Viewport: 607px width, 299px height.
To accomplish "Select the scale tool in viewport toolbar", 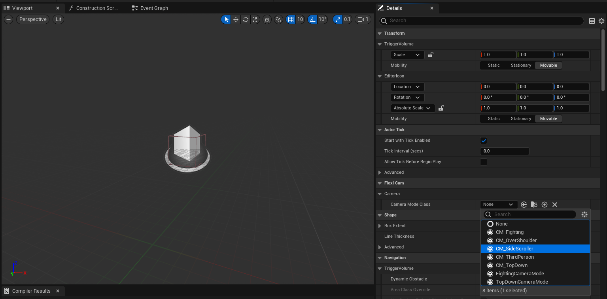I will (x=255, y=19).
